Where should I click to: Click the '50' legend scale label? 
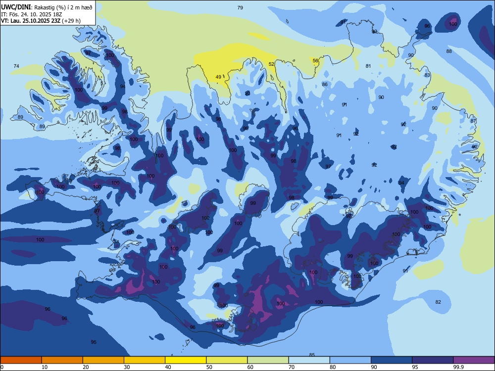point(209,367)
